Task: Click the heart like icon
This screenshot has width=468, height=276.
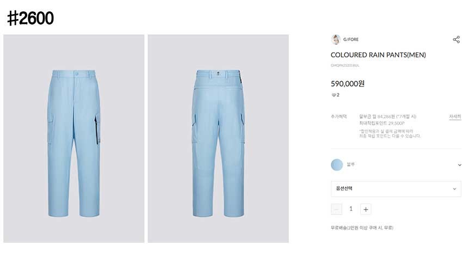Action: 334,95
